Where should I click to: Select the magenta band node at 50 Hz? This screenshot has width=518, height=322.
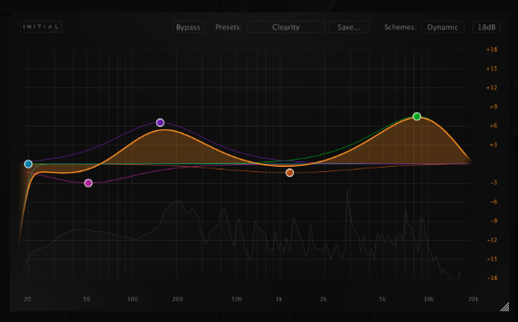click(88, 183)
